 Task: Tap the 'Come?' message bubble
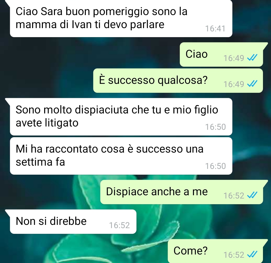[215, 251]
